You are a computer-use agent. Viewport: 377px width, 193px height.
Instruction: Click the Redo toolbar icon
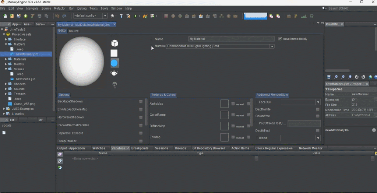64,16
